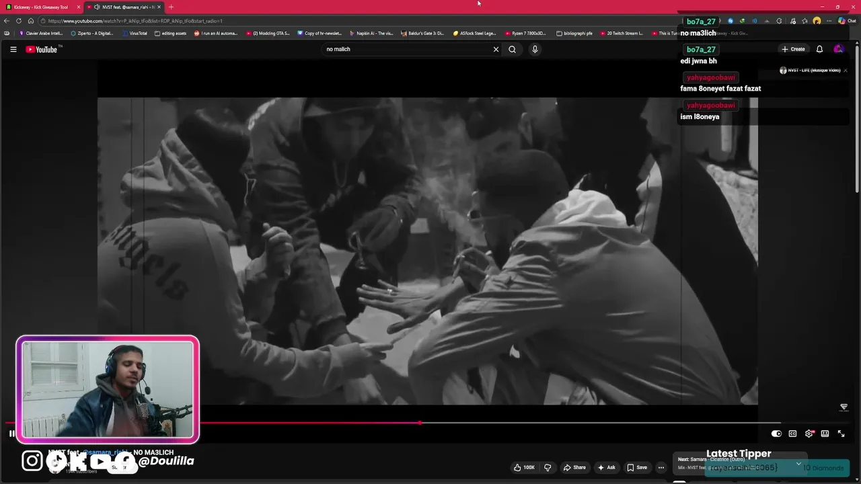Open 'Copy of hr-newslet...' bookmark

[320, 33]
